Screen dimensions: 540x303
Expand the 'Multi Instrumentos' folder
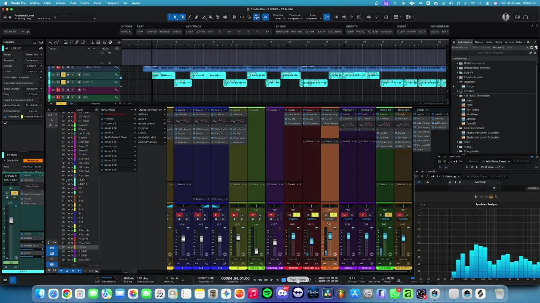point(458,63)
